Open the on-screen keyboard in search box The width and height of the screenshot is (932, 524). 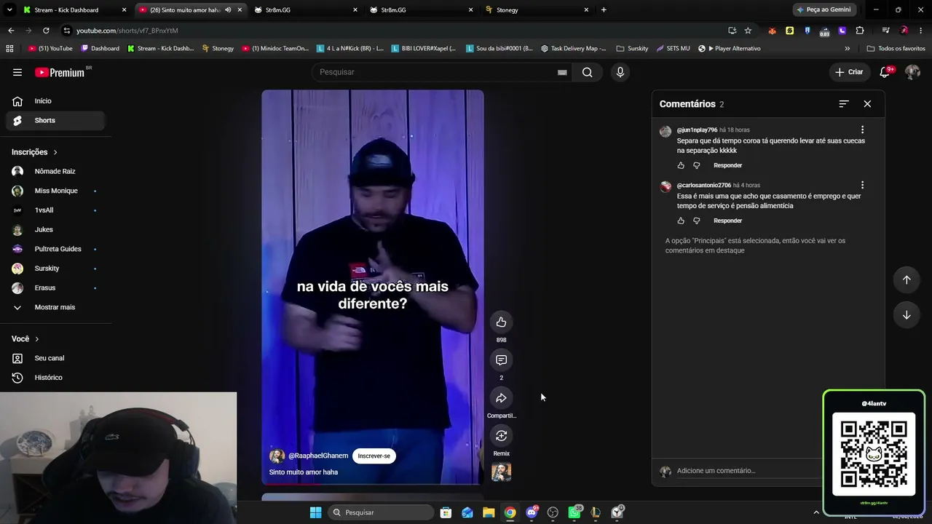pos(562,72)
